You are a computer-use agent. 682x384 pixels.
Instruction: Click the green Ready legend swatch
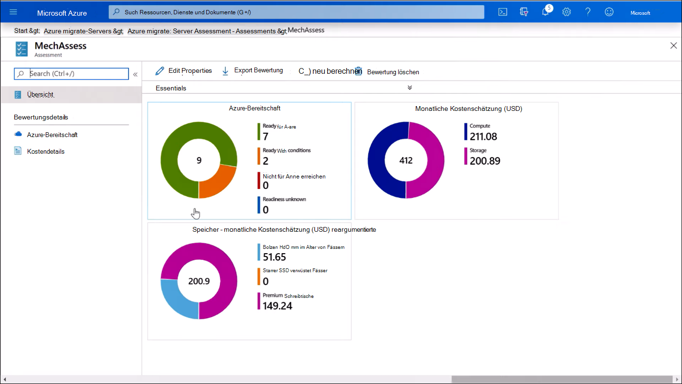[259, 132]
